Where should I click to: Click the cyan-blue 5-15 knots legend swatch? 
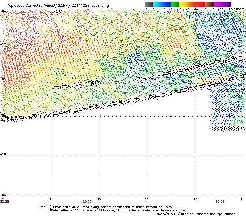pos(162,4)
